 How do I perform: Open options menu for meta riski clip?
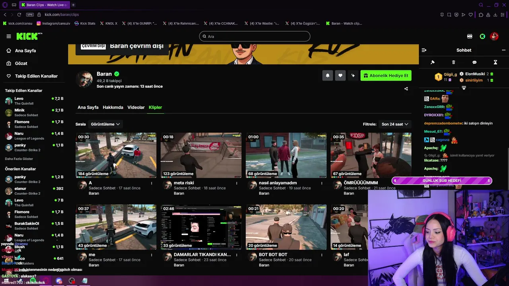pos(237,183)
